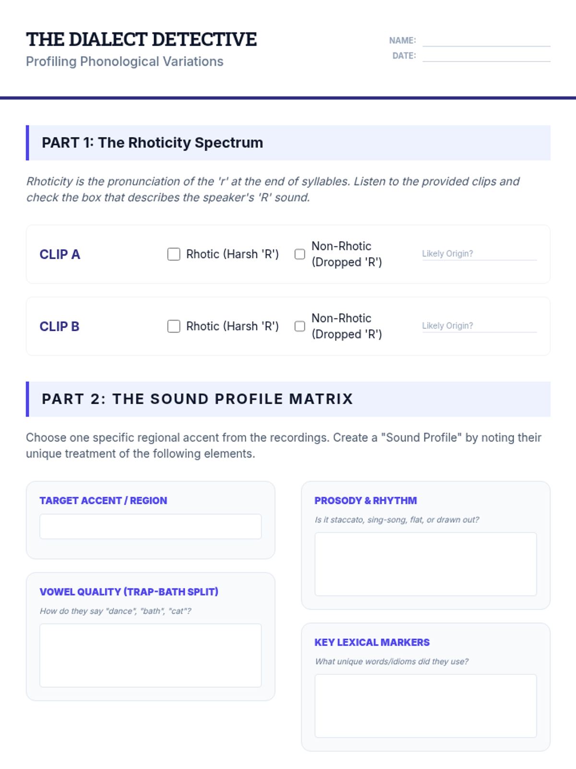Click the Prosody & Rhythm card heading
The image size is (576, 769).
point(365,500)
